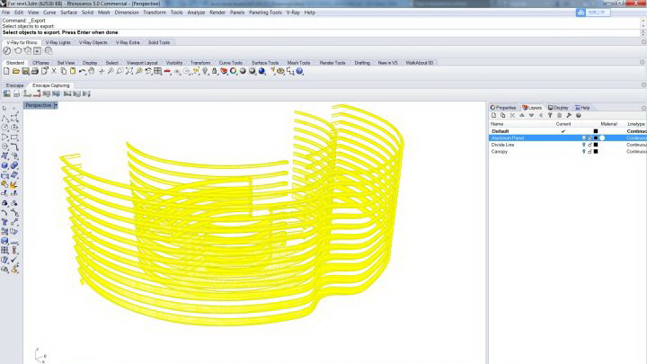Click the Print icon in Standard toolbar
The width and height of the screenshot is (647, 364).
point(34,71)
